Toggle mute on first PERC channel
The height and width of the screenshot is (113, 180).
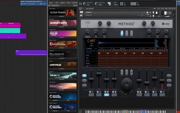tap(140, 92)
